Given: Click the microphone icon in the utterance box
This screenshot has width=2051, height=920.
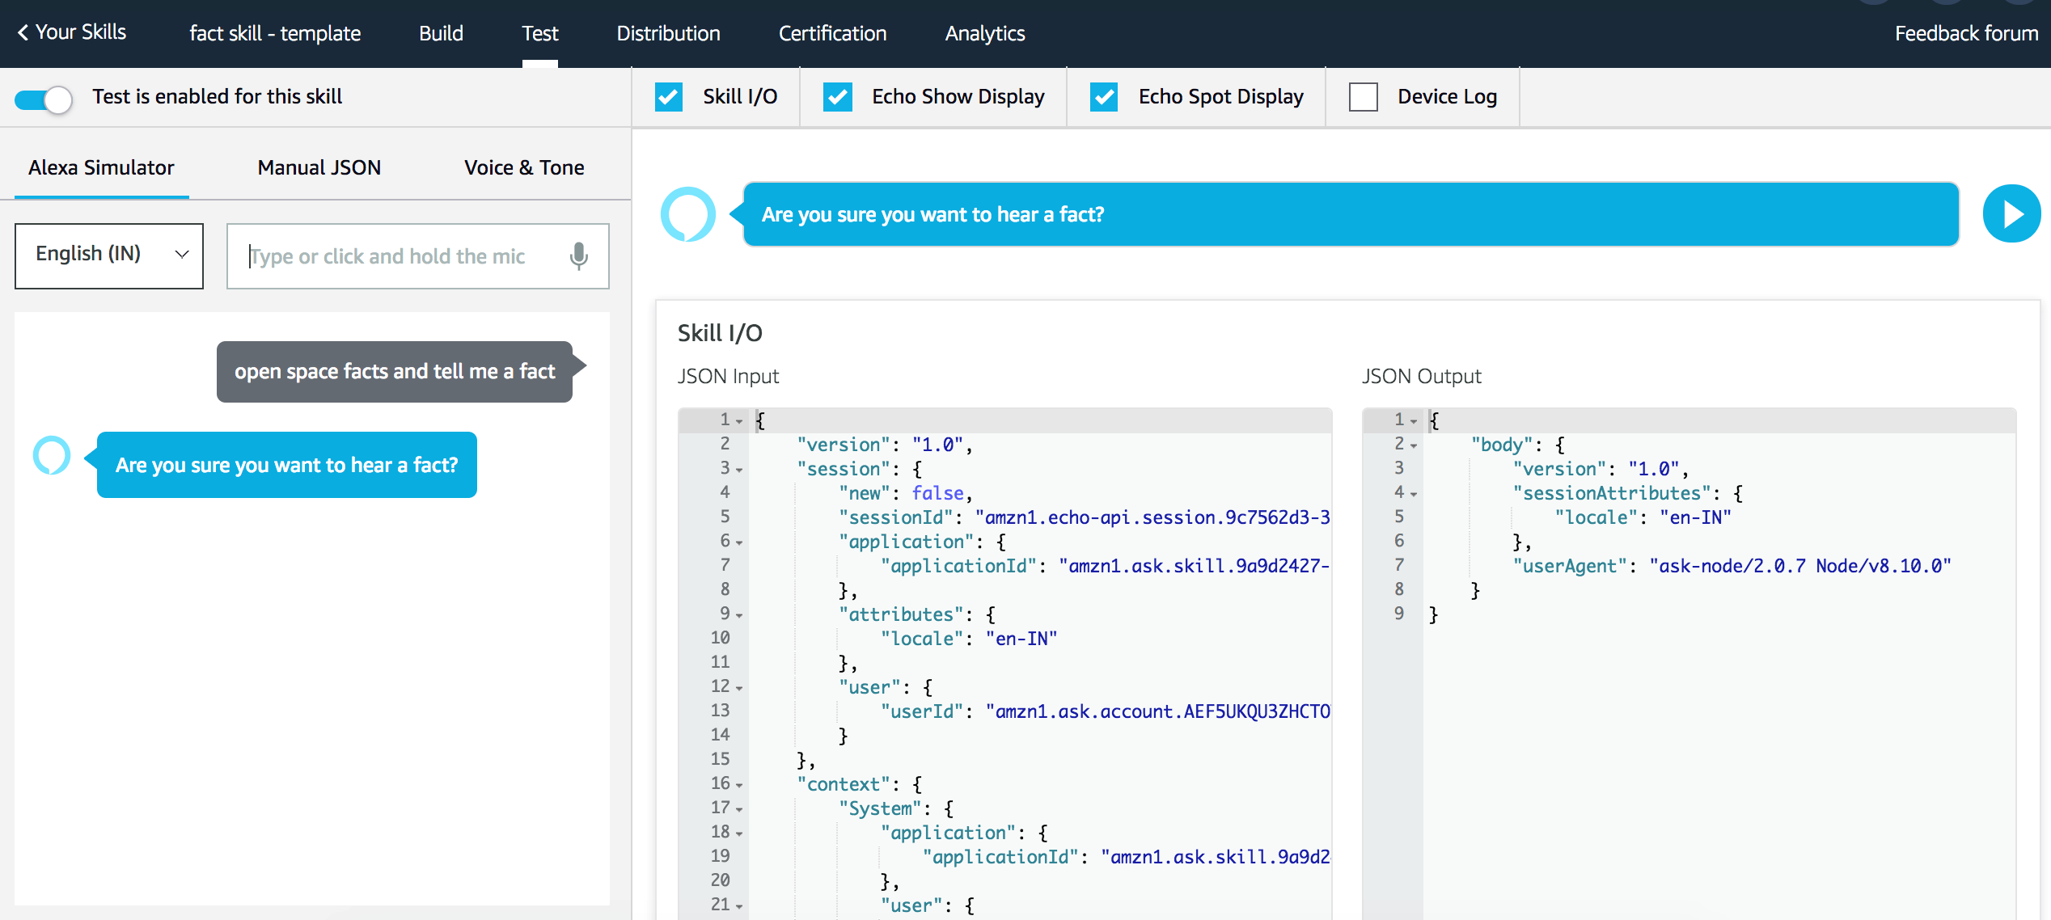Looking at the screenshot, I should pos(578,255).
